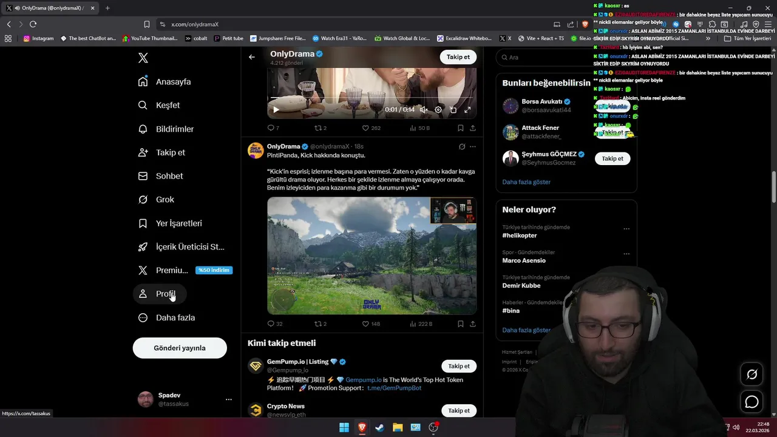This screenshot has height=437, width=777.
Task: Reload page in browser toolbar
Action: (x=33, y=24)
